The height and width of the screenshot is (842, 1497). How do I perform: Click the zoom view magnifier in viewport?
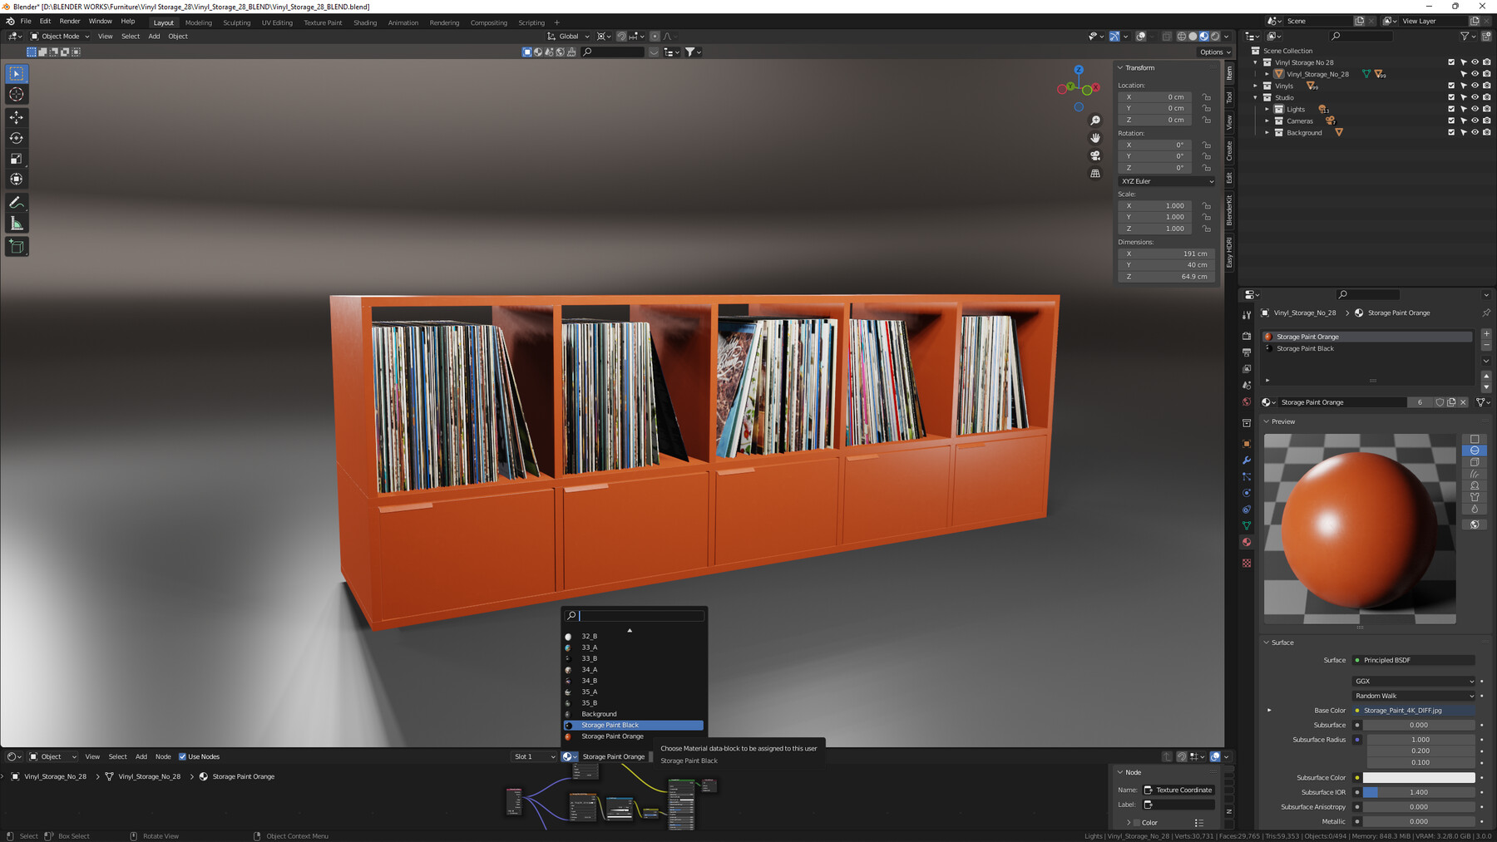(x=1095, y=121)
